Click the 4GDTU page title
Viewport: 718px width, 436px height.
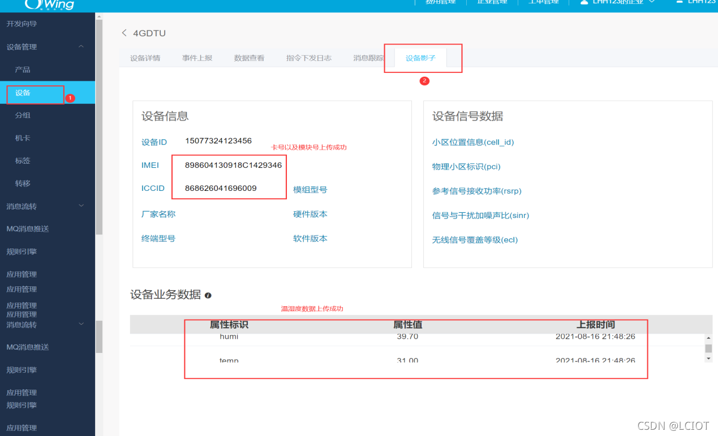(x=149, y=33)
